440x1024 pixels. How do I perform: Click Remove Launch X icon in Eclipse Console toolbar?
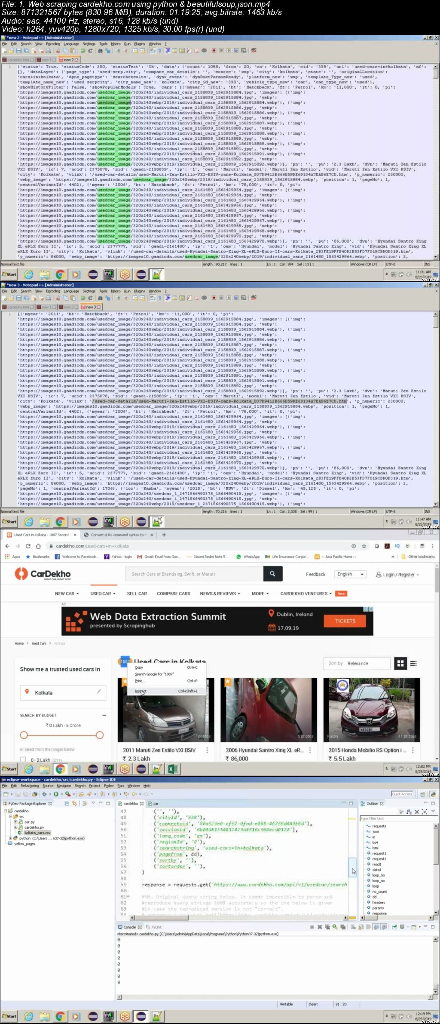(x=320, y=927)
